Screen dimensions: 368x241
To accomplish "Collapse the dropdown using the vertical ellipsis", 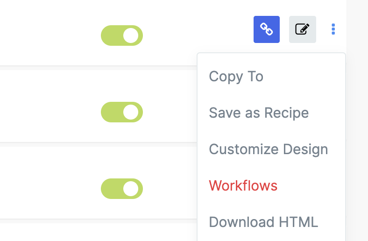I will click(333, 29).
